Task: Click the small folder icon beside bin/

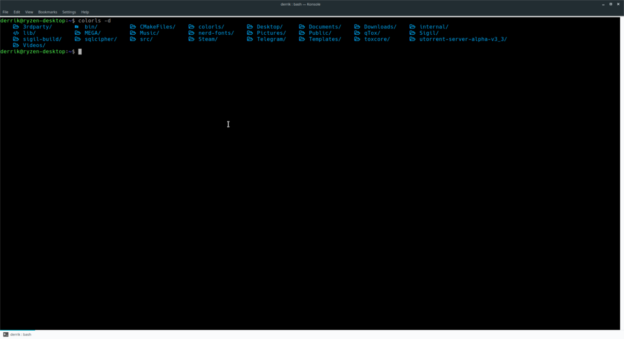Action: tap(76, 27)
